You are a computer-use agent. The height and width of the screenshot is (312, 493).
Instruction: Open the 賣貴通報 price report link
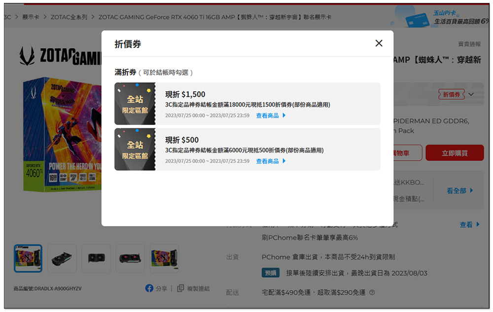[x=469, y=44]
